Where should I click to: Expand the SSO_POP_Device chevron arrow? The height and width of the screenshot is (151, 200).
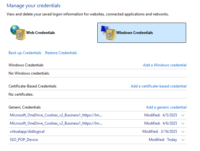click(x=183, y=140)
